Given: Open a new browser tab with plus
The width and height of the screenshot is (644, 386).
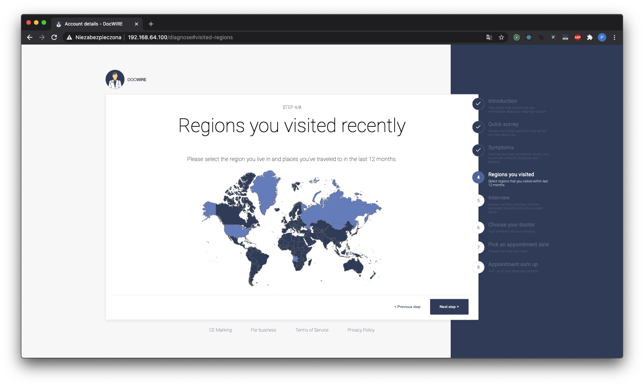Looking at the screenshot, I should 151,24.
